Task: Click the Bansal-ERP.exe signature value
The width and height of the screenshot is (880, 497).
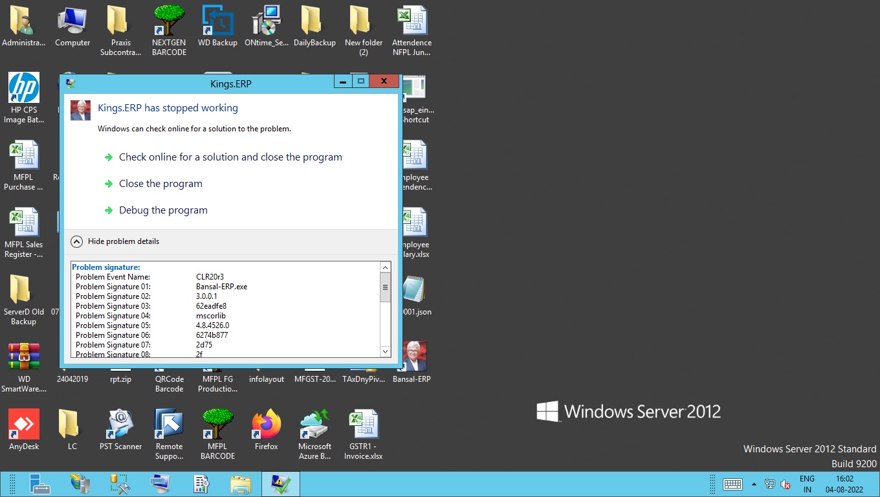Action: (x=221, y=287)
